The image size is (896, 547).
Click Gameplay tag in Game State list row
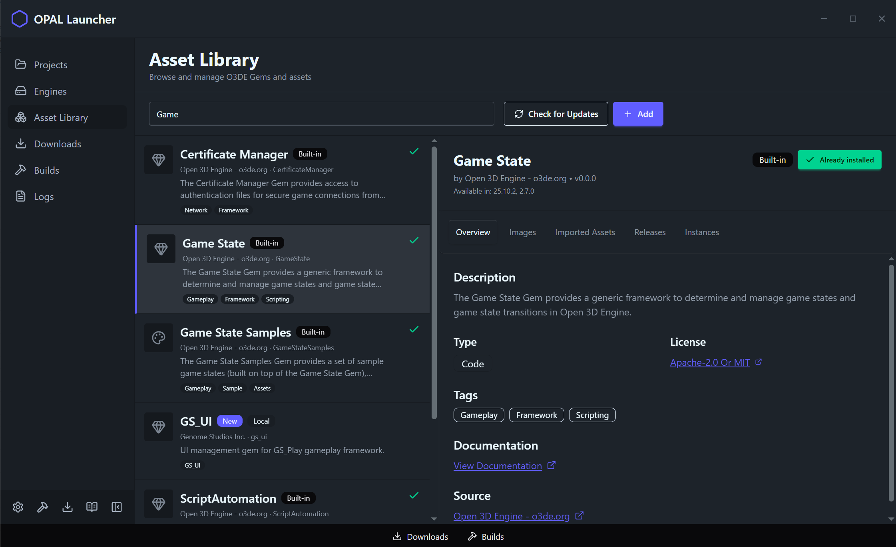point(200,299)
